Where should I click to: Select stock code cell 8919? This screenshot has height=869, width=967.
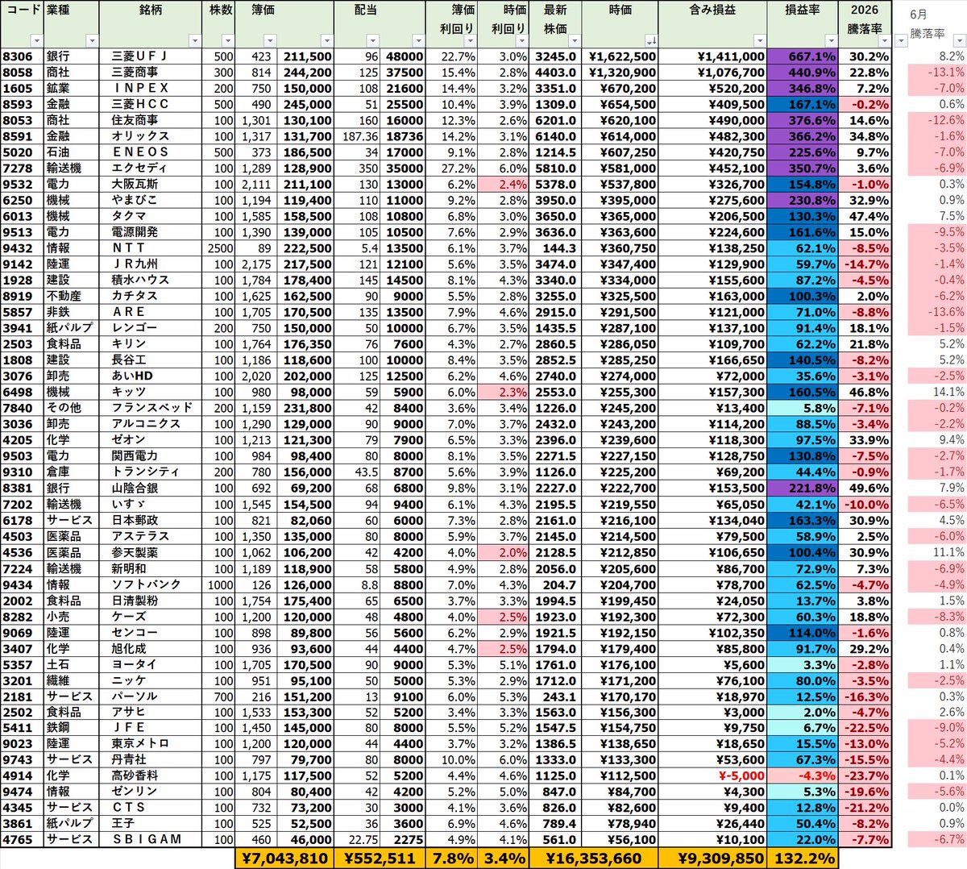click(x=22, y=296)
